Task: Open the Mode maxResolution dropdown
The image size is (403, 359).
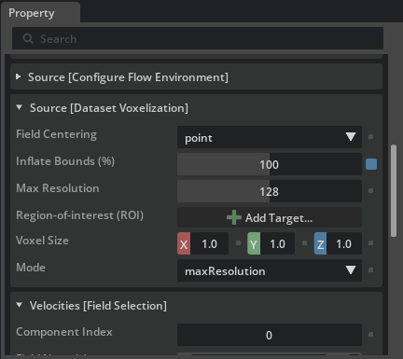Action: click(270, 270)
